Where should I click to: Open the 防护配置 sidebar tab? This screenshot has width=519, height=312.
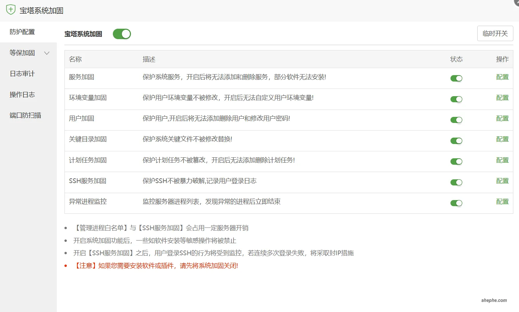22,32
